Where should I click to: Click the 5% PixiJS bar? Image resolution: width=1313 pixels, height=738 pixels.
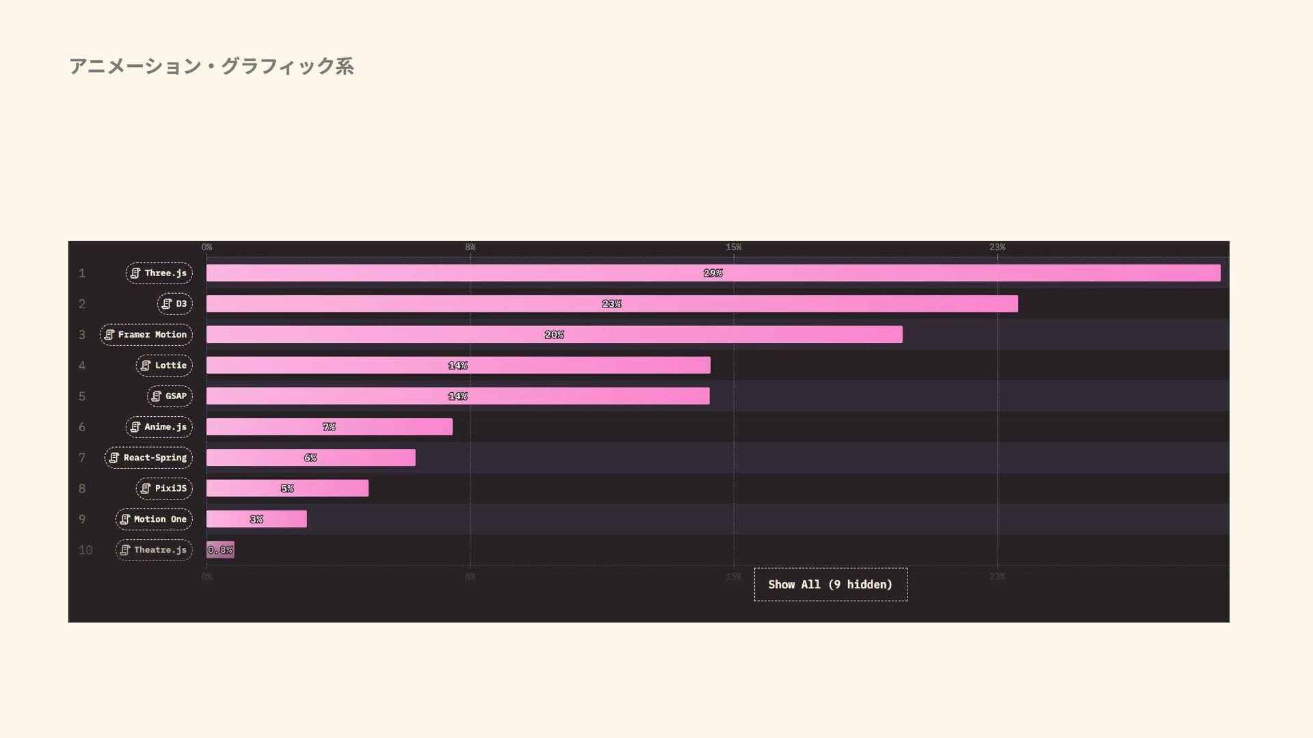click(287, 489)
